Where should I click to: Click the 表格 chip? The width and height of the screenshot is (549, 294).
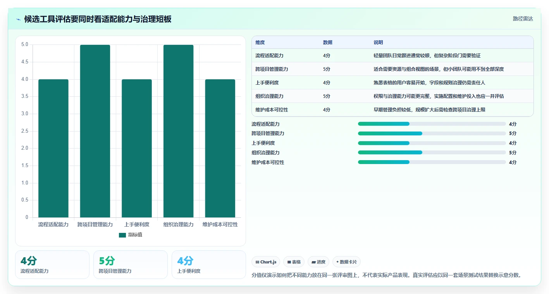coord(294,262)
